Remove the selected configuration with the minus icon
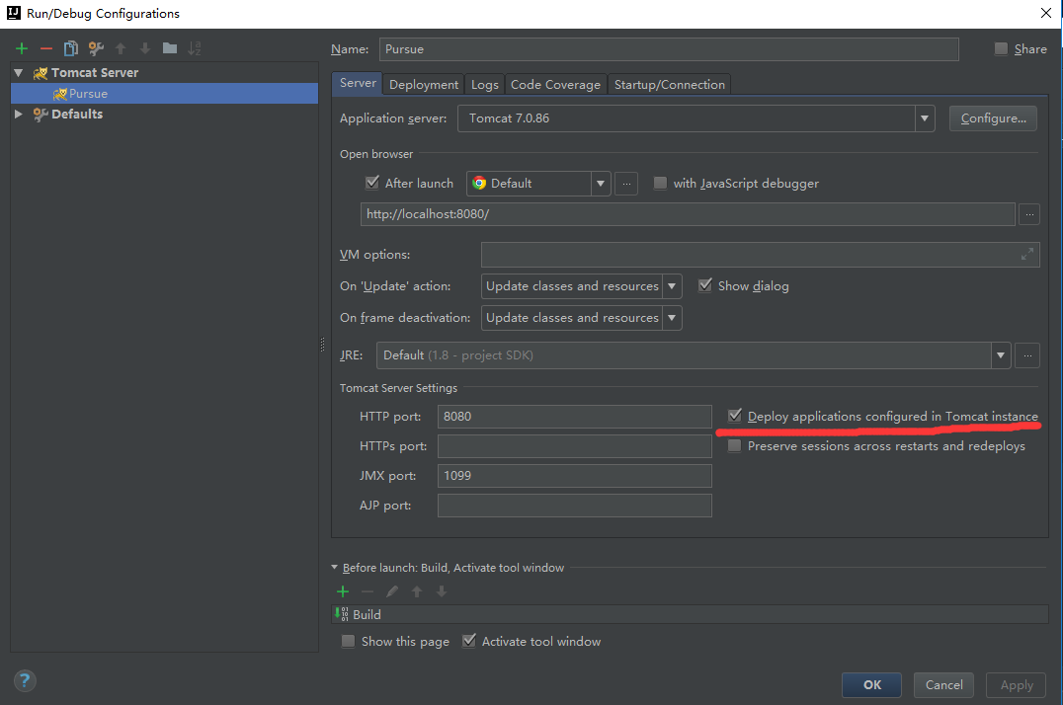This screenshot has width=1063, height=705. tap(46, 48)
